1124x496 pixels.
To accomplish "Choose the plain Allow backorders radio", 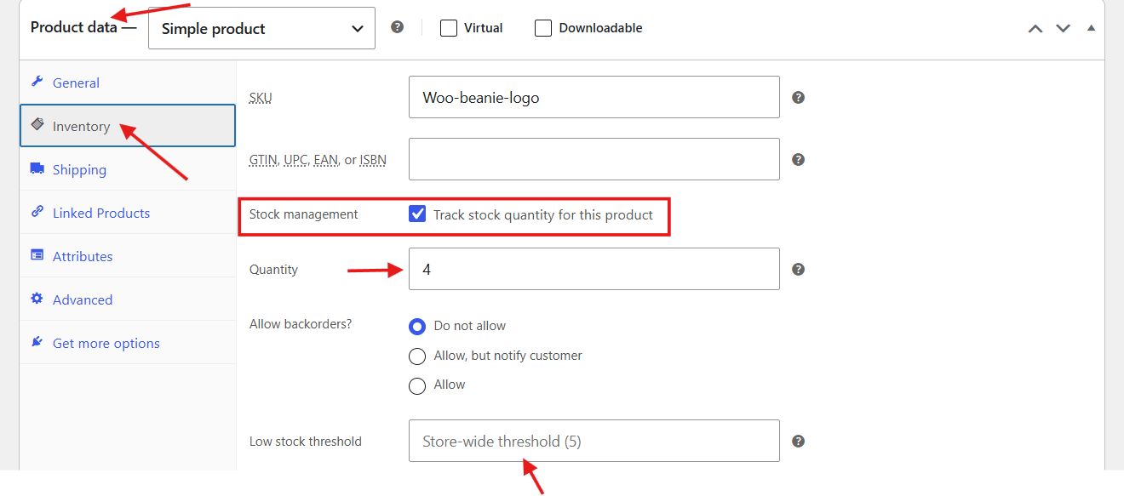I will coord(417,385).
